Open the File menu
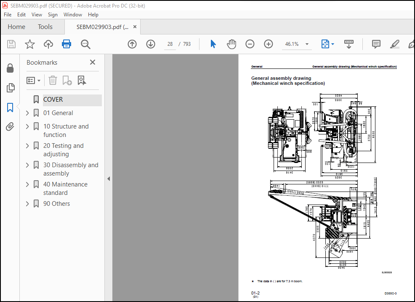 [8, 15]
